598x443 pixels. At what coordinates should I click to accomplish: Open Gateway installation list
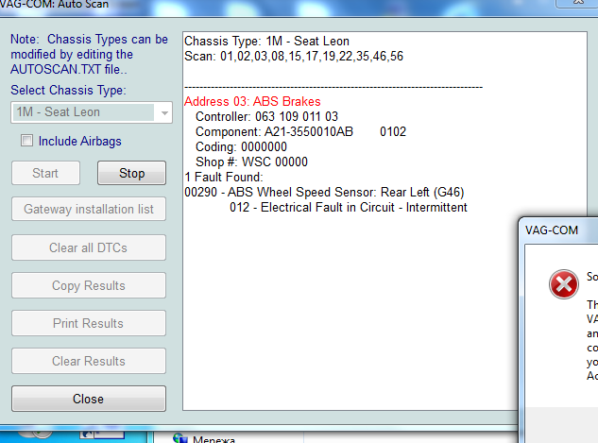click(89, 209)
